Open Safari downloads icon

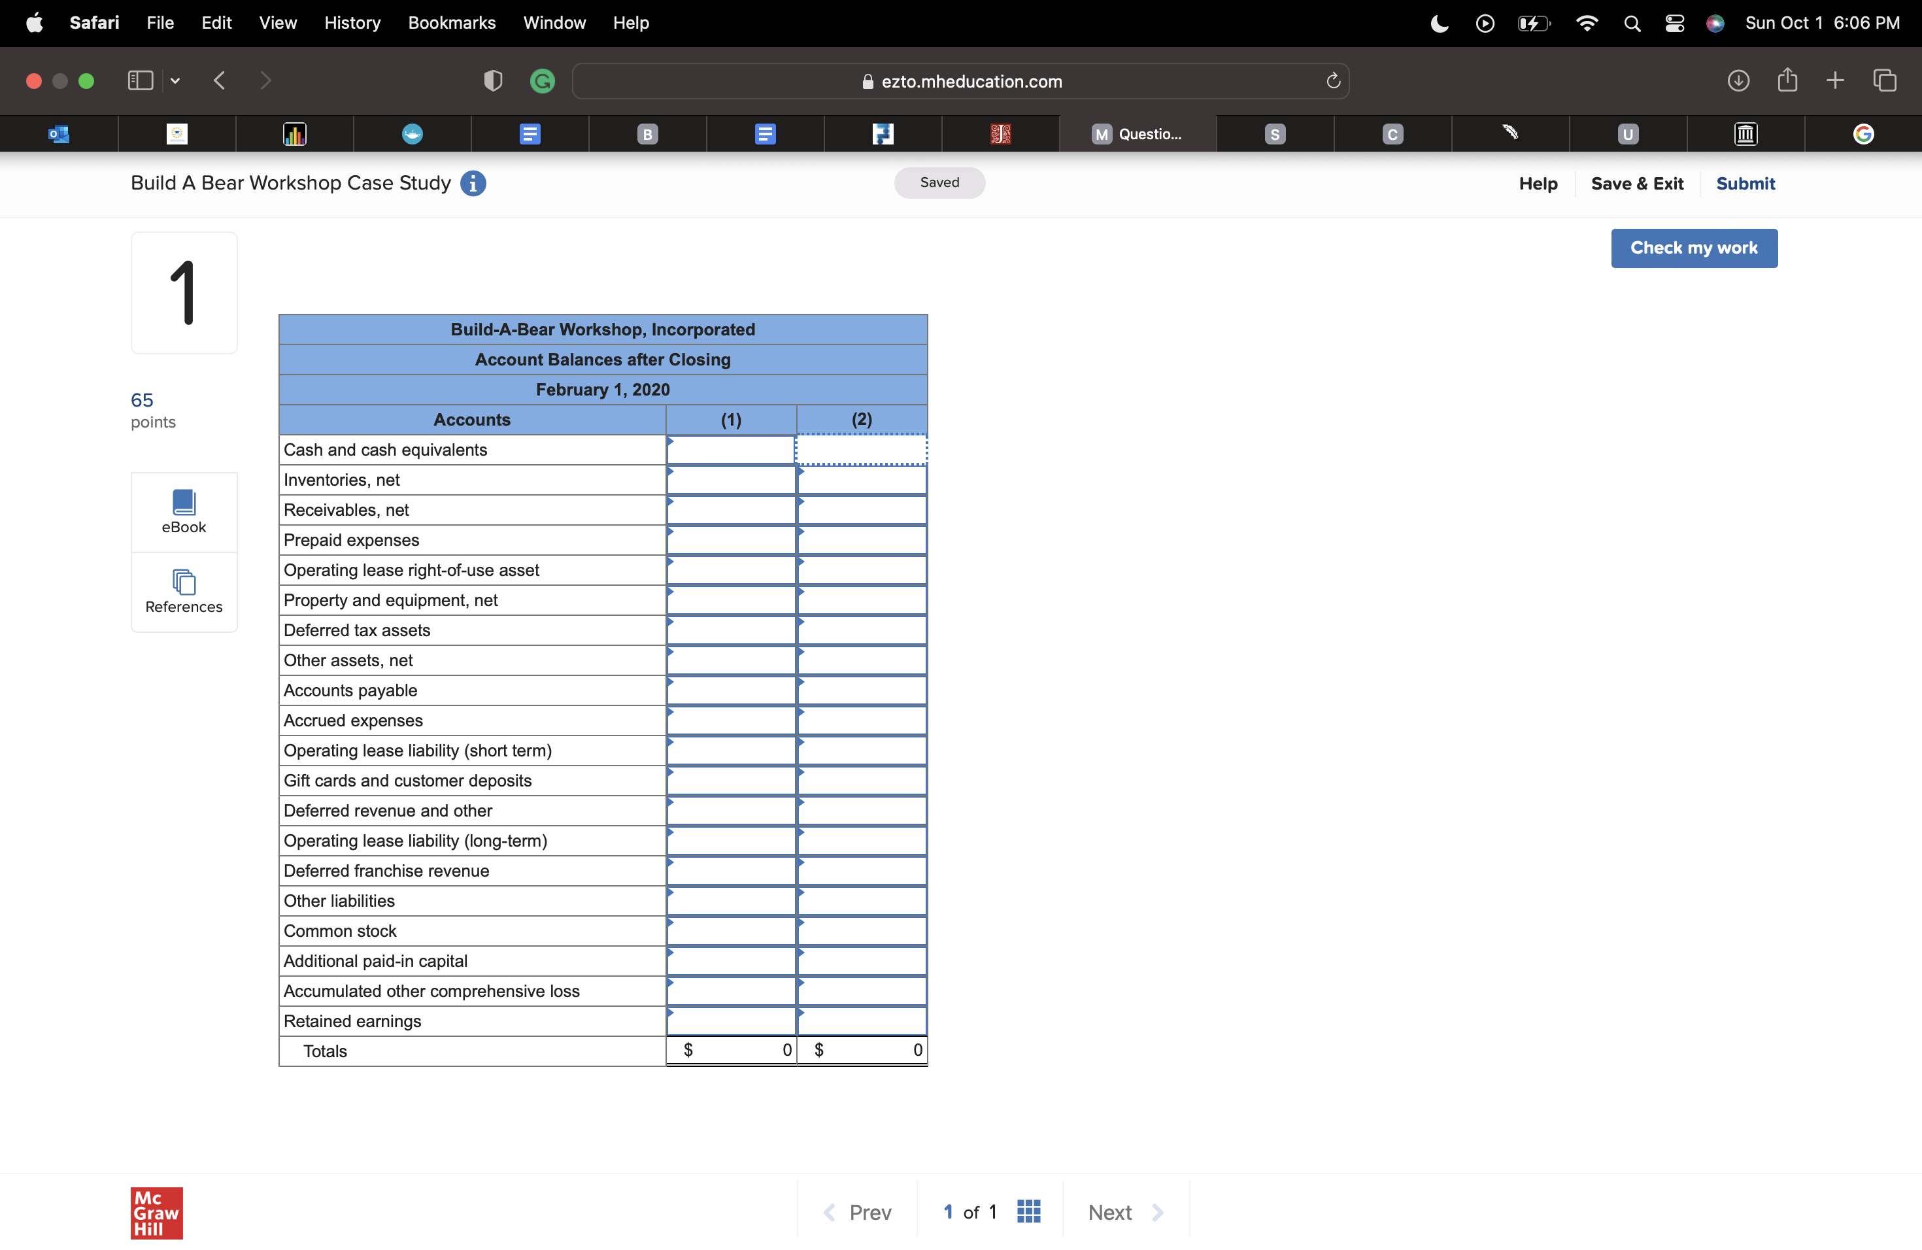[1739, 81]
